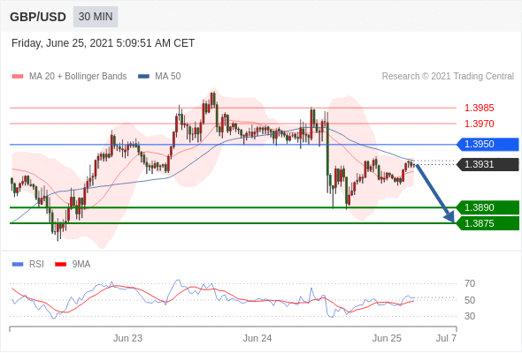
Task: Click the MA 50 blue legend swatch
Action: pyautogui.click(x=143, y=77)
